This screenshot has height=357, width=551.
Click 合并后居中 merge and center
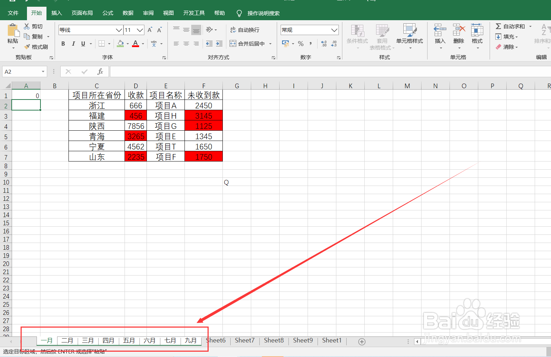[x=247, y=44]
